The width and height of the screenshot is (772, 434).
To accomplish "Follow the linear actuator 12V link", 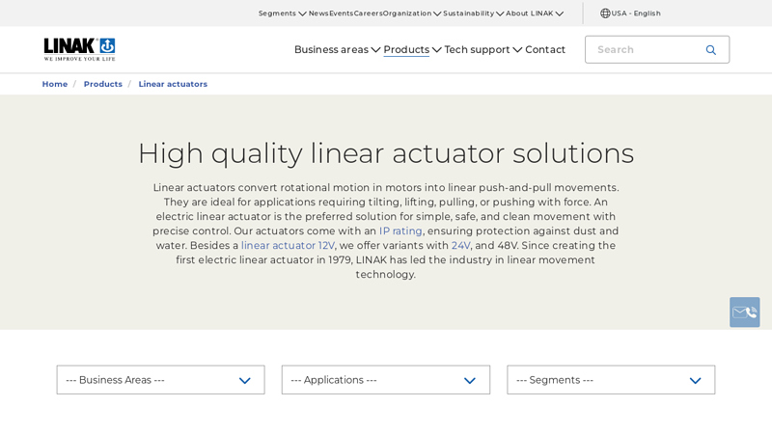I will [x=288, y=245].
